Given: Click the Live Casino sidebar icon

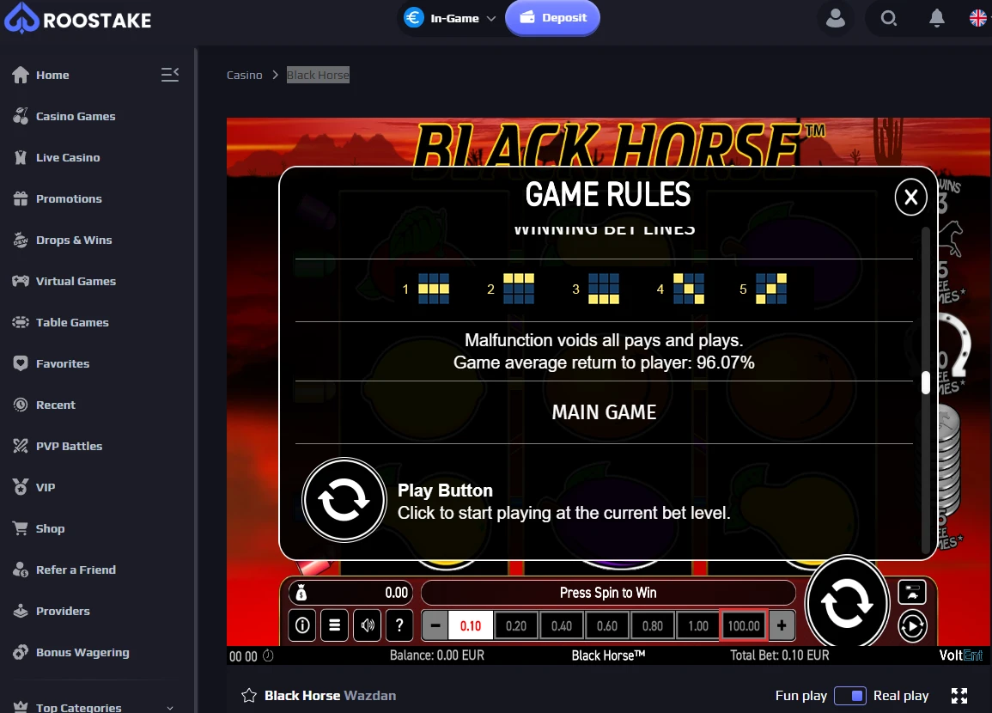Looking at the screenshot, I should [x=21, y=157].
